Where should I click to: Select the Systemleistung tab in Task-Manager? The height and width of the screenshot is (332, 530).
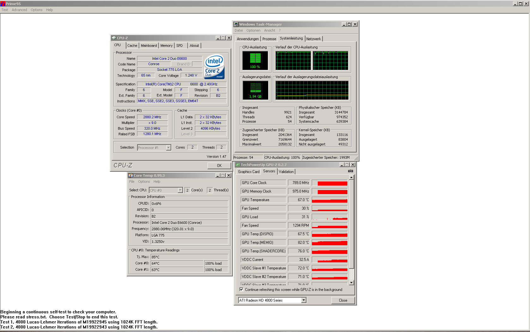(x=291, y=38)
